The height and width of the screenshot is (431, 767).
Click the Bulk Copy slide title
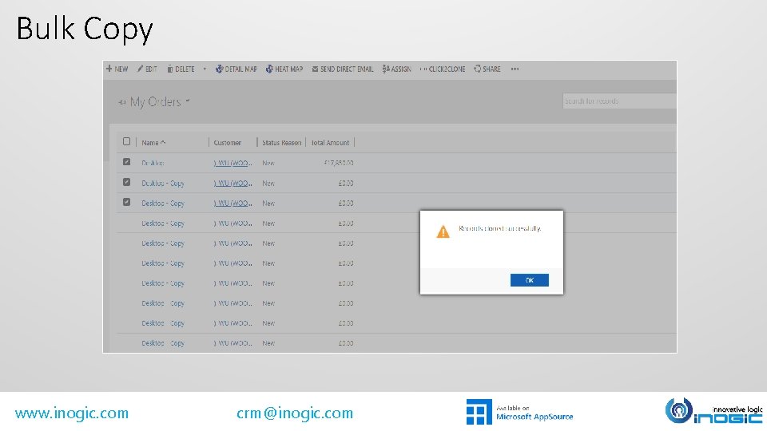[x=85, y=29]
